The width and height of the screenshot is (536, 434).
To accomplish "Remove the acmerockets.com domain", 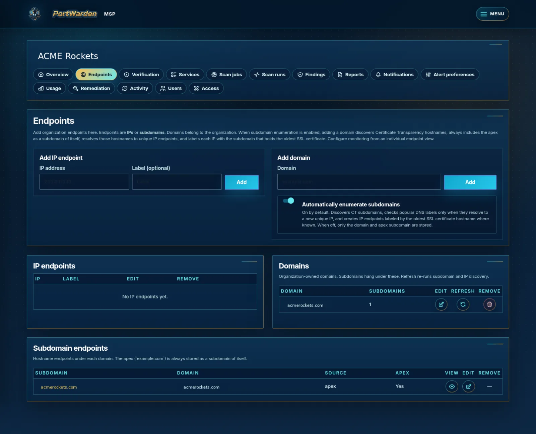I will pos(489,305).
